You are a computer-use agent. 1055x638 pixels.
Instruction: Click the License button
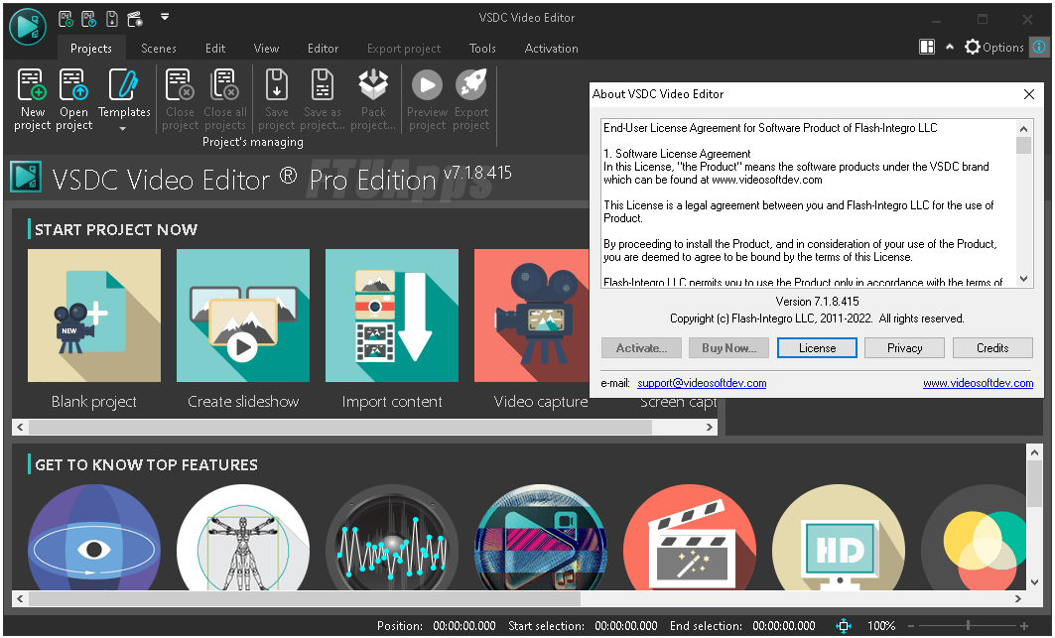817,348
